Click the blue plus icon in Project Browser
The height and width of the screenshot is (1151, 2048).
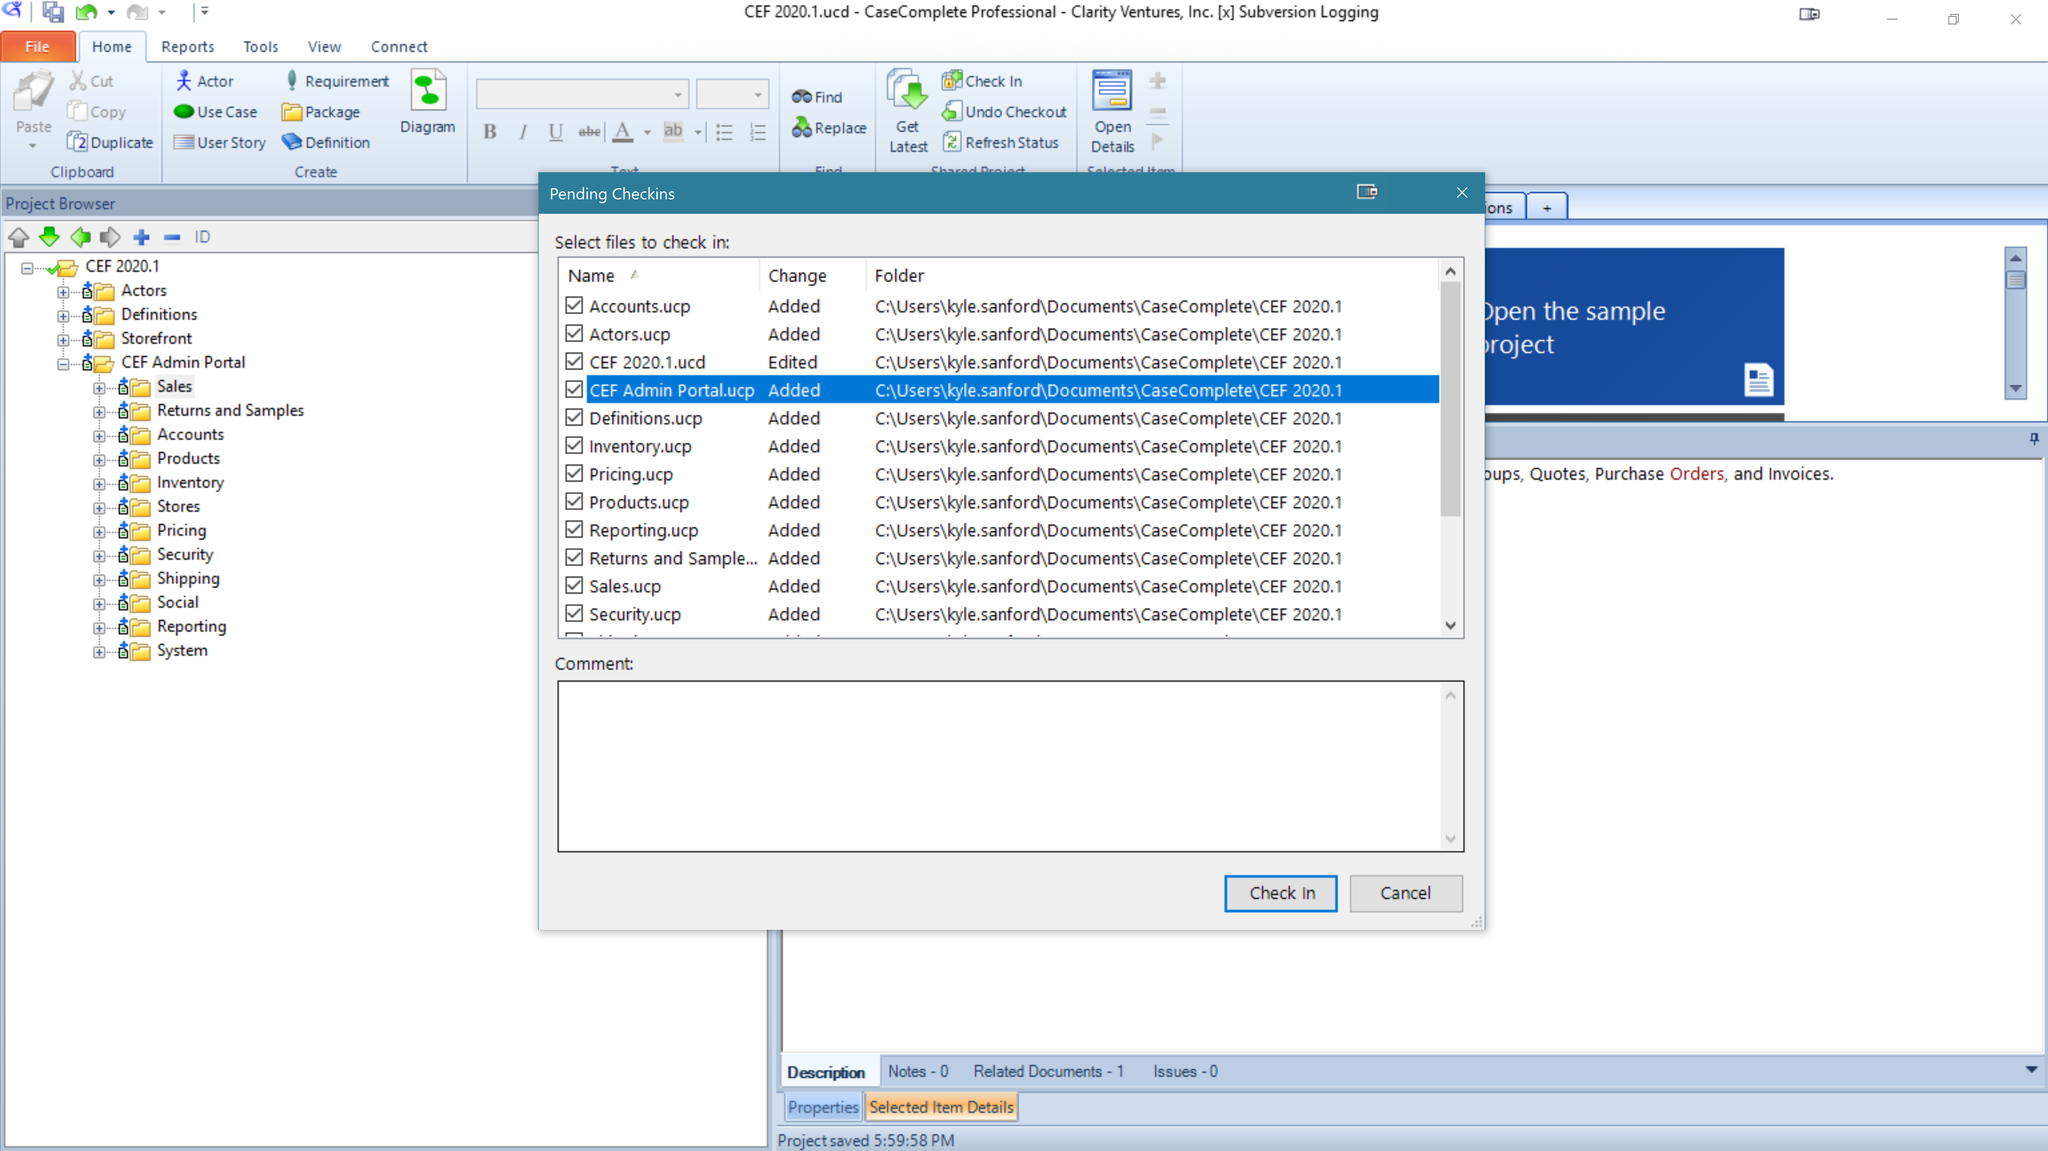pos(141,237)
